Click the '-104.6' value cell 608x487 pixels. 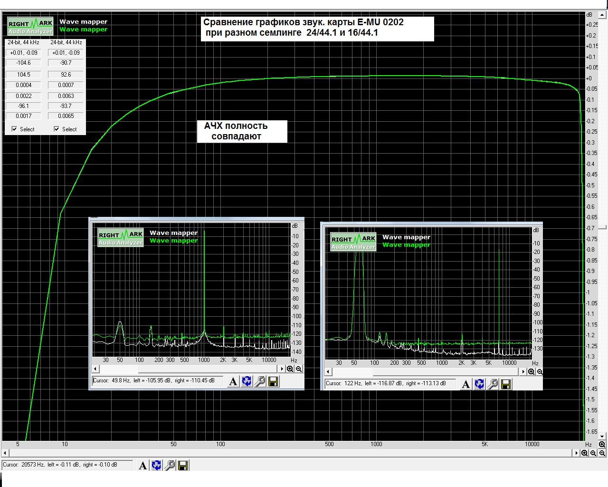pos(23,63)
